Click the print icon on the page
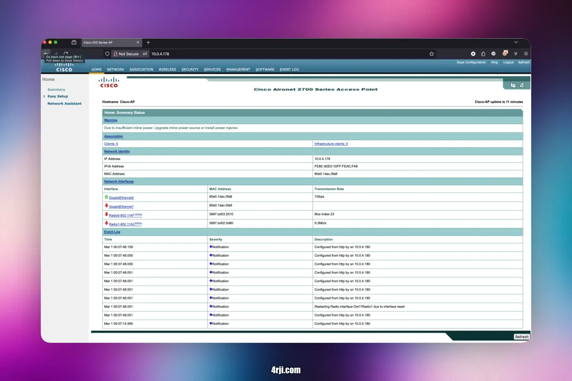This screenshot has height=381, width=572. click(521, 85)
